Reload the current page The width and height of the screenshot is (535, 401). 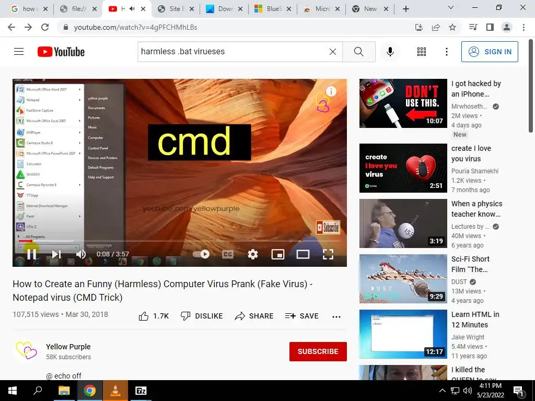coord(45,27)
